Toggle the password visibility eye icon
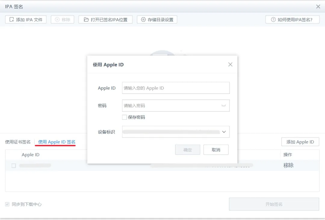Screen dimensions: 325x220 (223, 106)
